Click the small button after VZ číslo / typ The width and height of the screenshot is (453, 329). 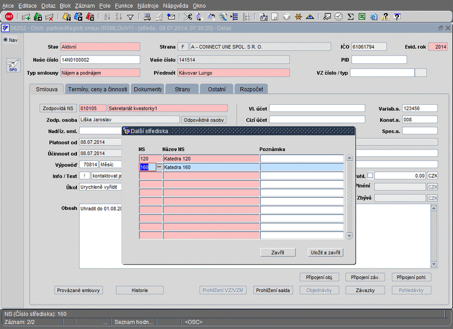[x=421, y=72]
